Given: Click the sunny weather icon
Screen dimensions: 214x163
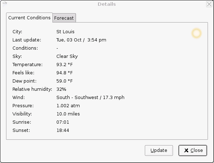Looking at the screenshot, I should click(x=196, y=33).
